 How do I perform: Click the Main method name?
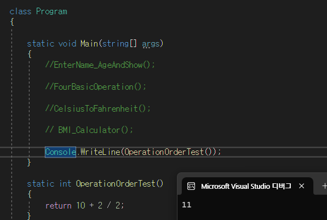(x=89, y=44)
